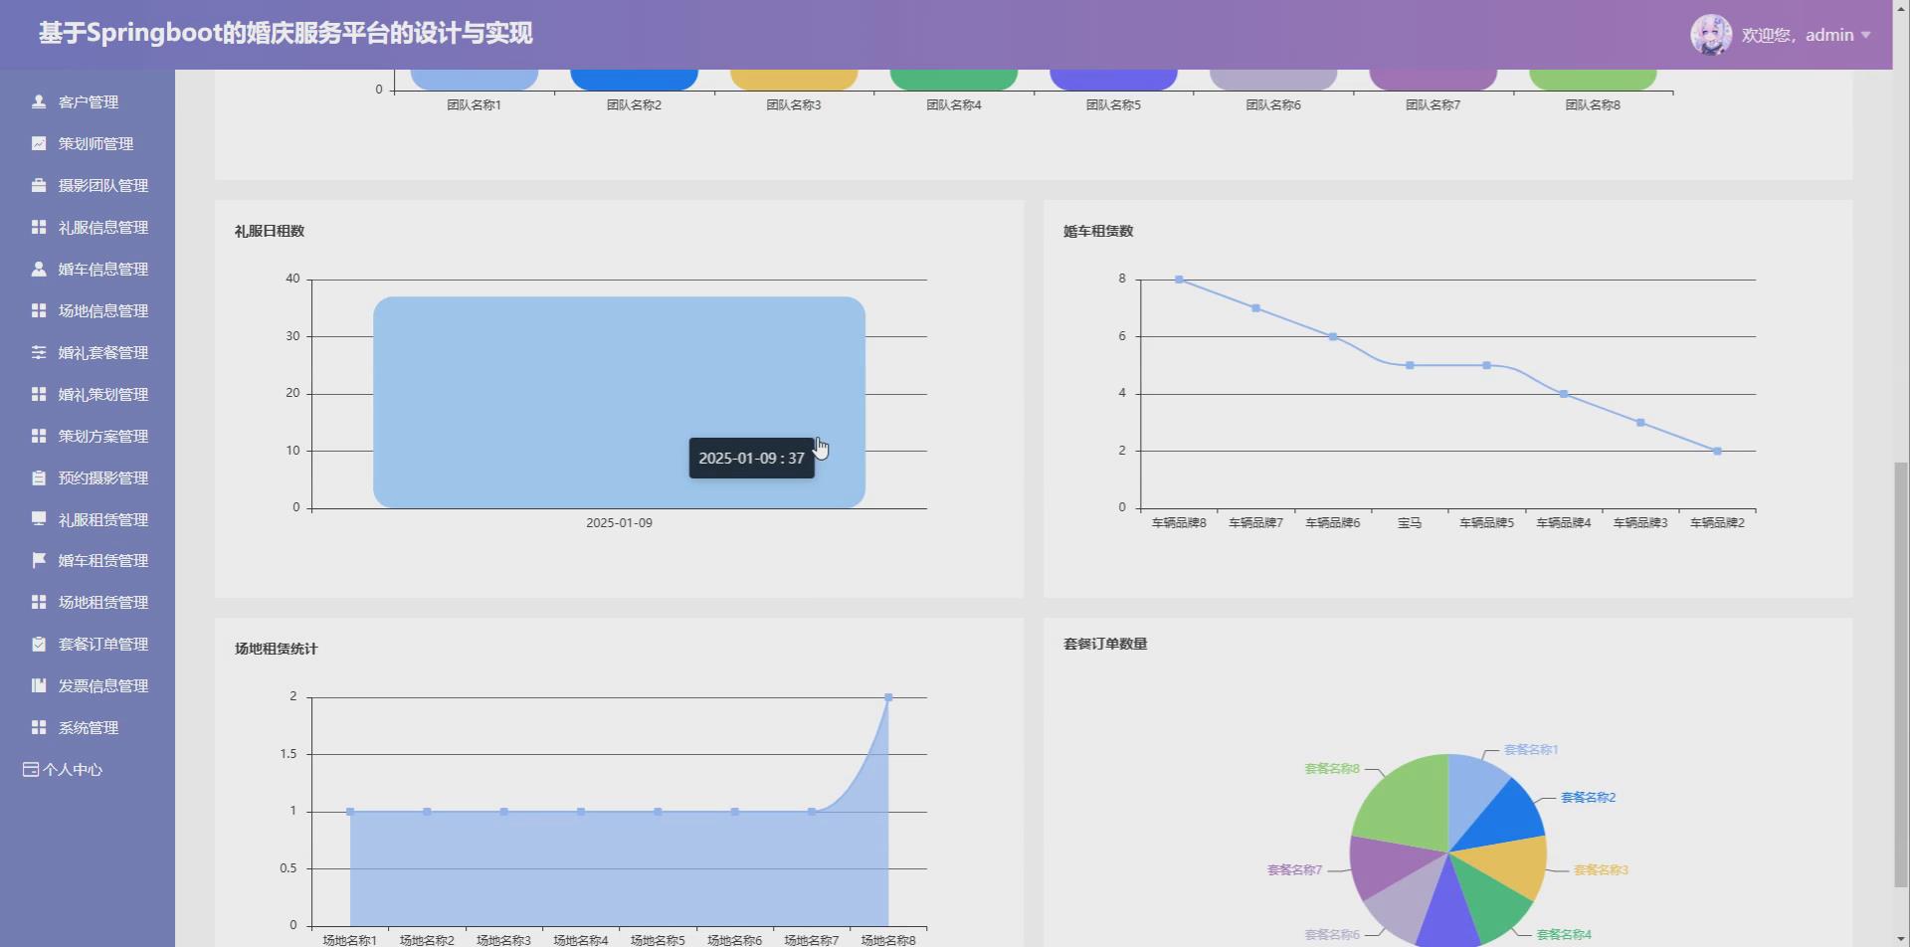This screenshot has width=1910, height=947.
Task: Click the 摄影团队管理 briefcase icon
Action: (x=39, y=185)
